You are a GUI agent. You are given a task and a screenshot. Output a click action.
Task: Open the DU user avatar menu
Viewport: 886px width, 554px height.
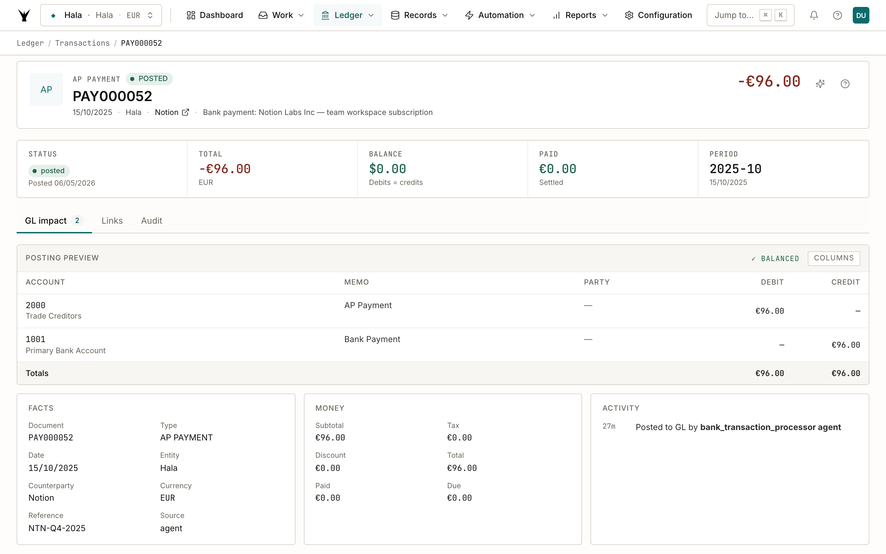pos(861,15)
